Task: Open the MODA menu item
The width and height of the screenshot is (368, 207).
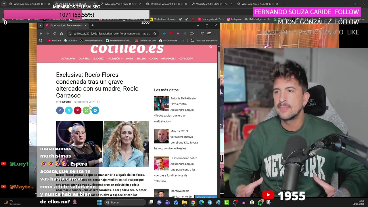Action: [129, 59]
